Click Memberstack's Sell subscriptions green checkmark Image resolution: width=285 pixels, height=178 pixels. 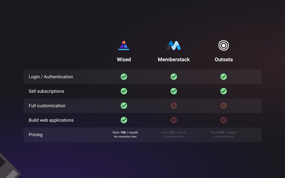[174, 91]
